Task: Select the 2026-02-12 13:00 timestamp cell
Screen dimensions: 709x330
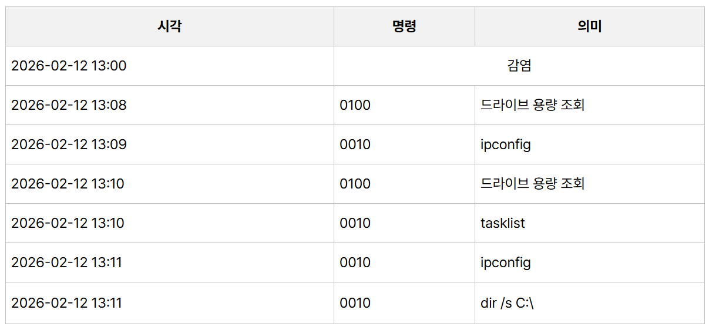Action: (x=69, y=66)
